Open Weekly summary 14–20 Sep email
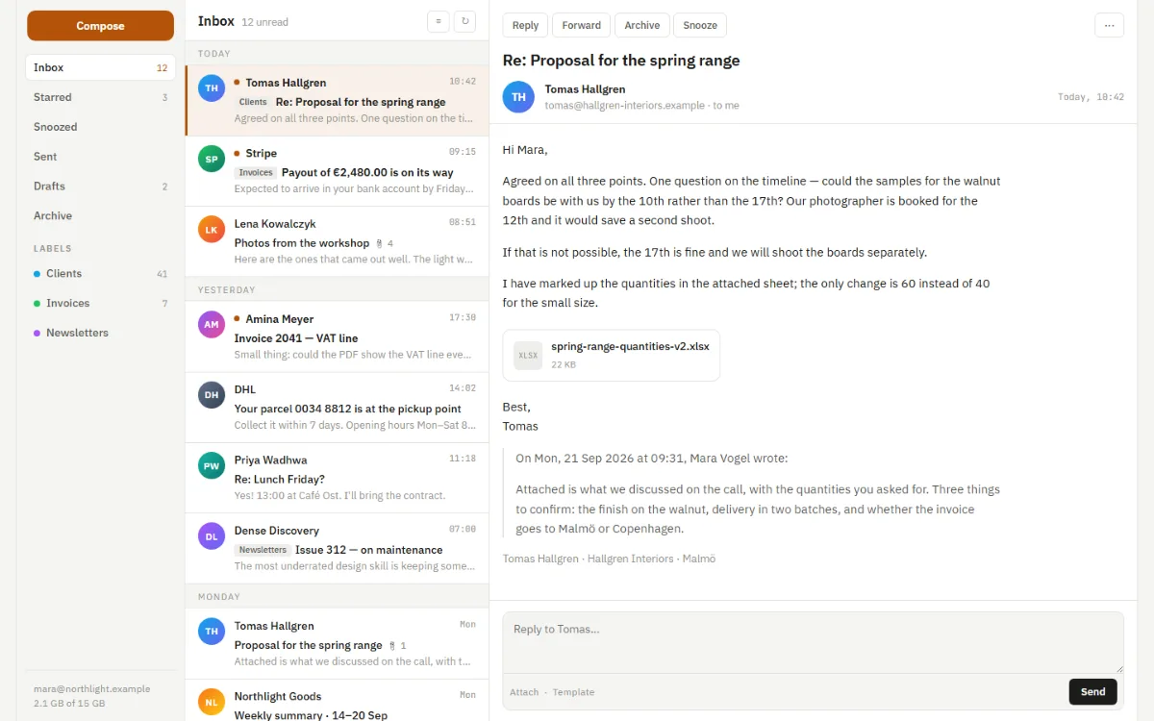 pyautogui.click(x=337, y=702)
